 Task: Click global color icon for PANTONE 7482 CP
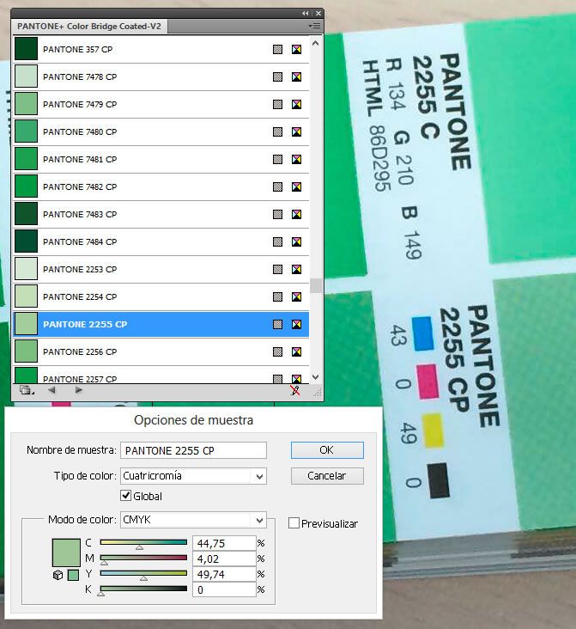[x=277, y=186]
